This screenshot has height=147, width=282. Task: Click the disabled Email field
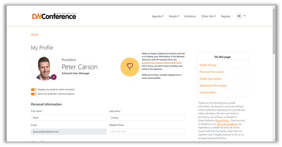click(x=69, y=132)
